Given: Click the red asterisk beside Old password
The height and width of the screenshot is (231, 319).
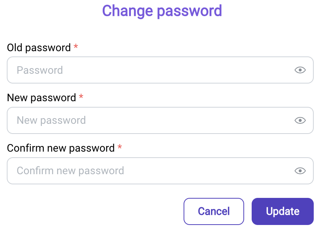Looking at the screenshot, I should tap(76, 46).
